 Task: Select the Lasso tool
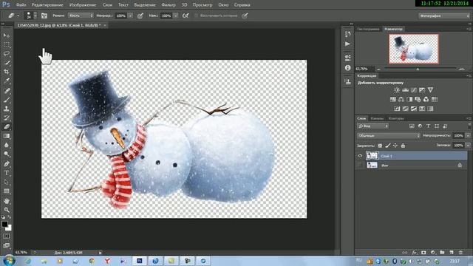(7, 54)
